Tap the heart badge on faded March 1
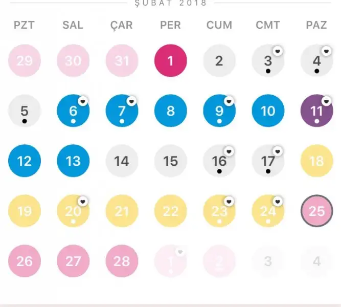Viewport: 341px width, 307px height. click(x=180, y=252)
